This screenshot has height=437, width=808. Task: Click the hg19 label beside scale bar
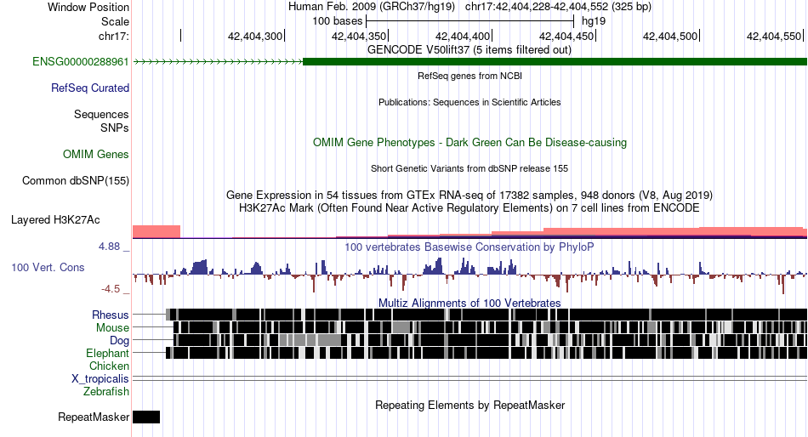click(594, 21)
